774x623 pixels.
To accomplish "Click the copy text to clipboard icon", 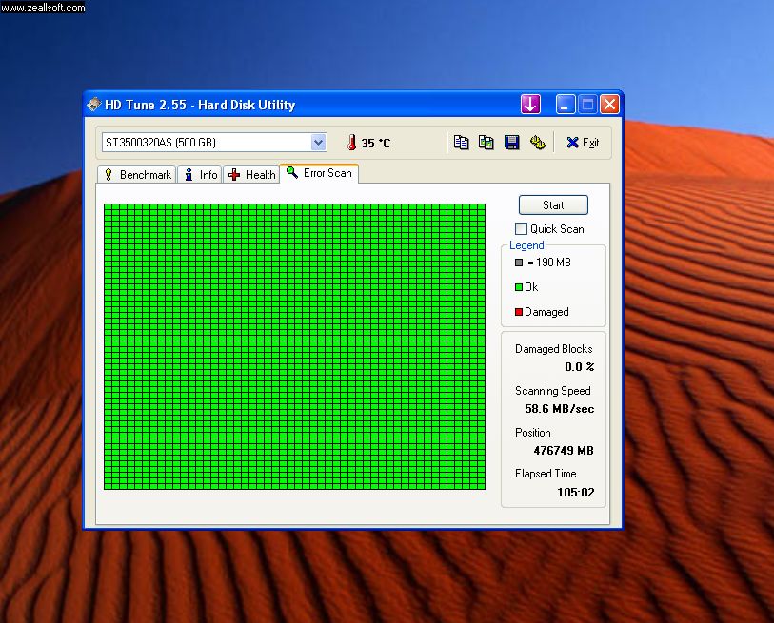I will (x=461, y=143).
